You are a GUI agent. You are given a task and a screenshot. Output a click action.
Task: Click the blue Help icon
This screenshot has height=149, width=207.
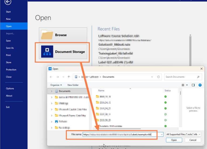200,85
